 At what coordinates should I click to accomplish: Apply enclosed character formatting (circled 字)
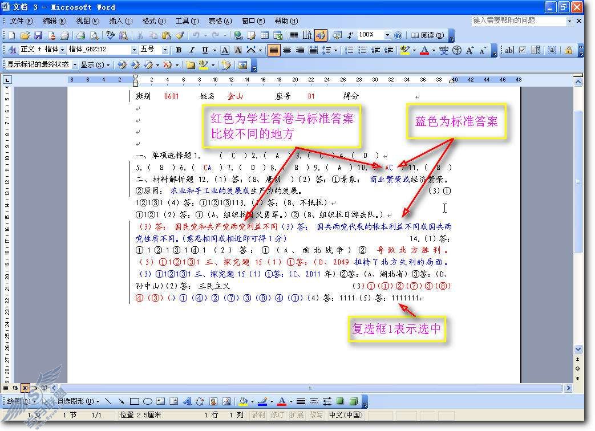457,50
